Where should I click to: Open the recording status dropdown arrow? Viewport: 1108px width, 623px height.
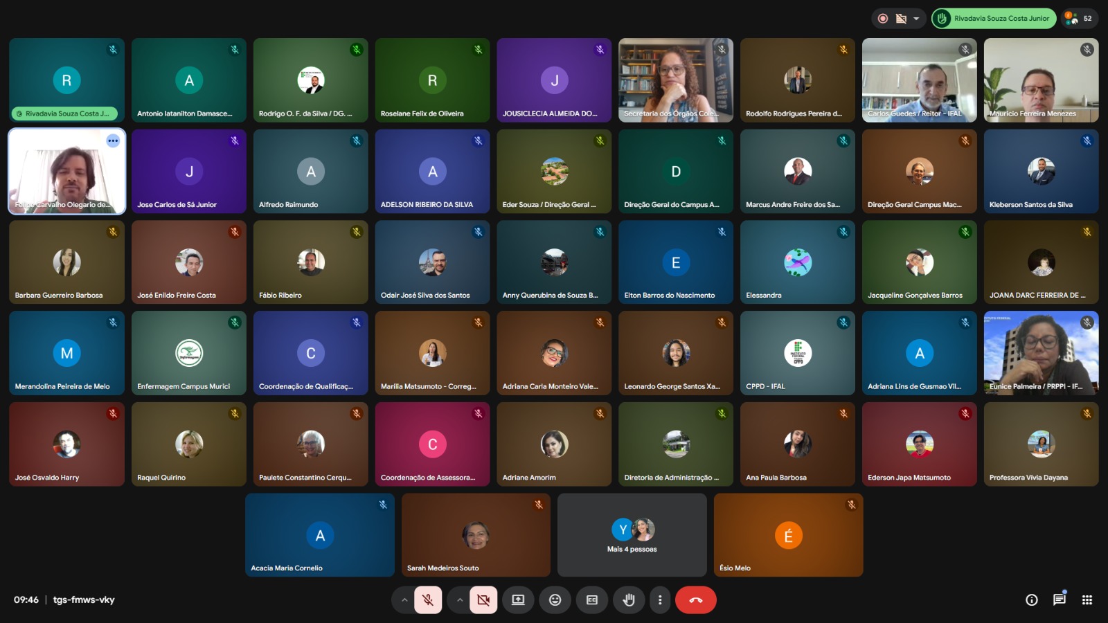[x=916, y=19]
